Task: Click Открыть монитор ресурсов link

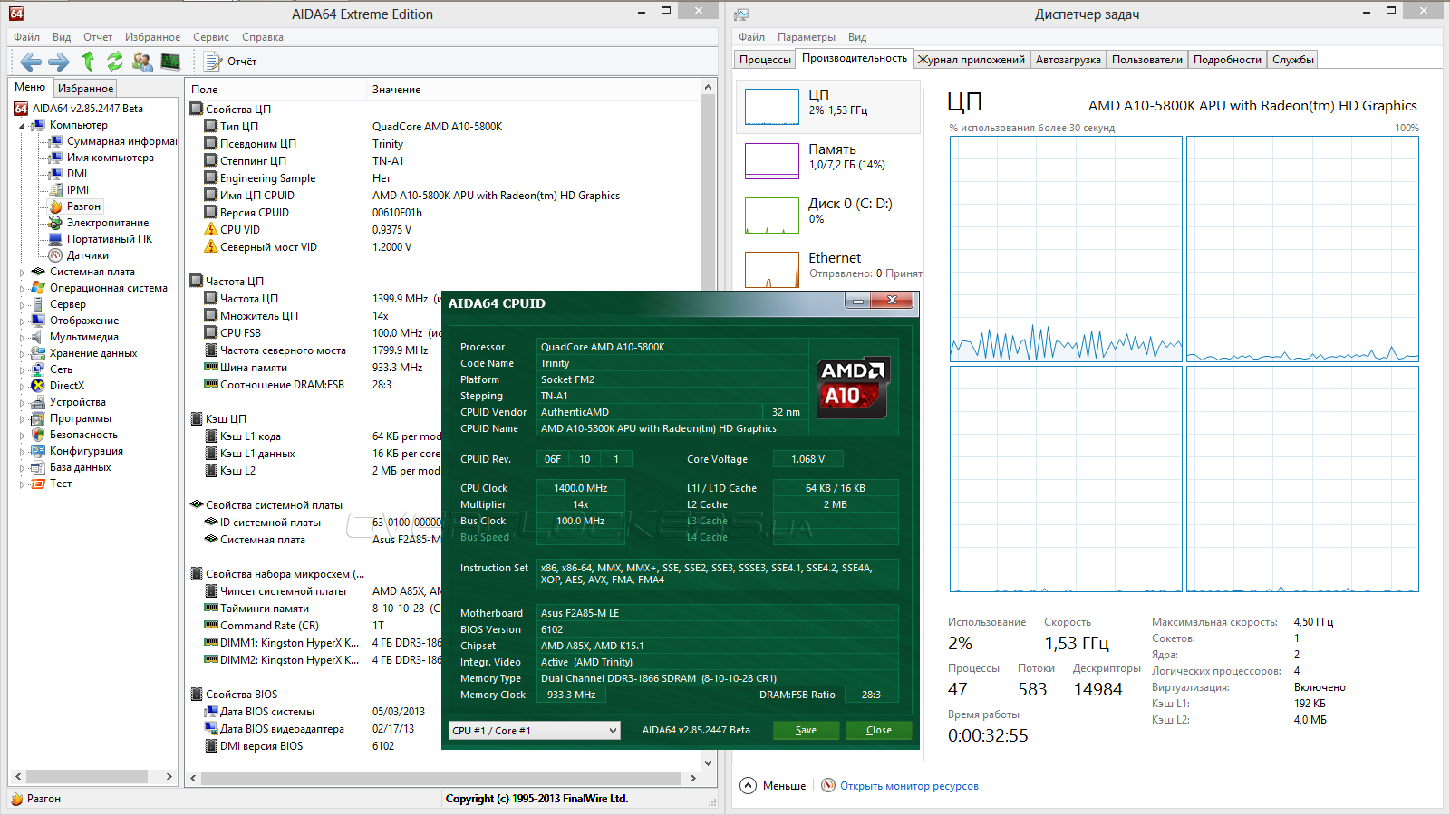Action: [908, 786]
